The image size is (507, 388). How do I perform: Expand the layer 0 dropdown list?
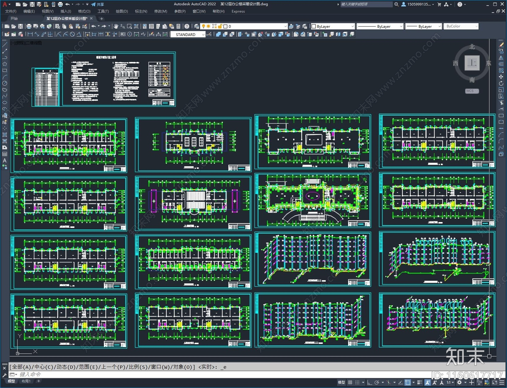click(x=285, y=26)
